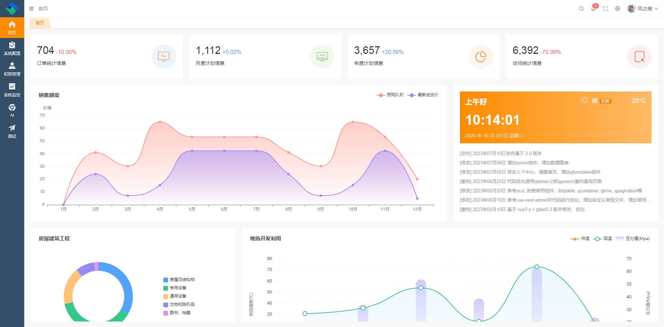Click the 轻度 weather badge
This screenshot has height=327, width=664.
tap(606, 101)
